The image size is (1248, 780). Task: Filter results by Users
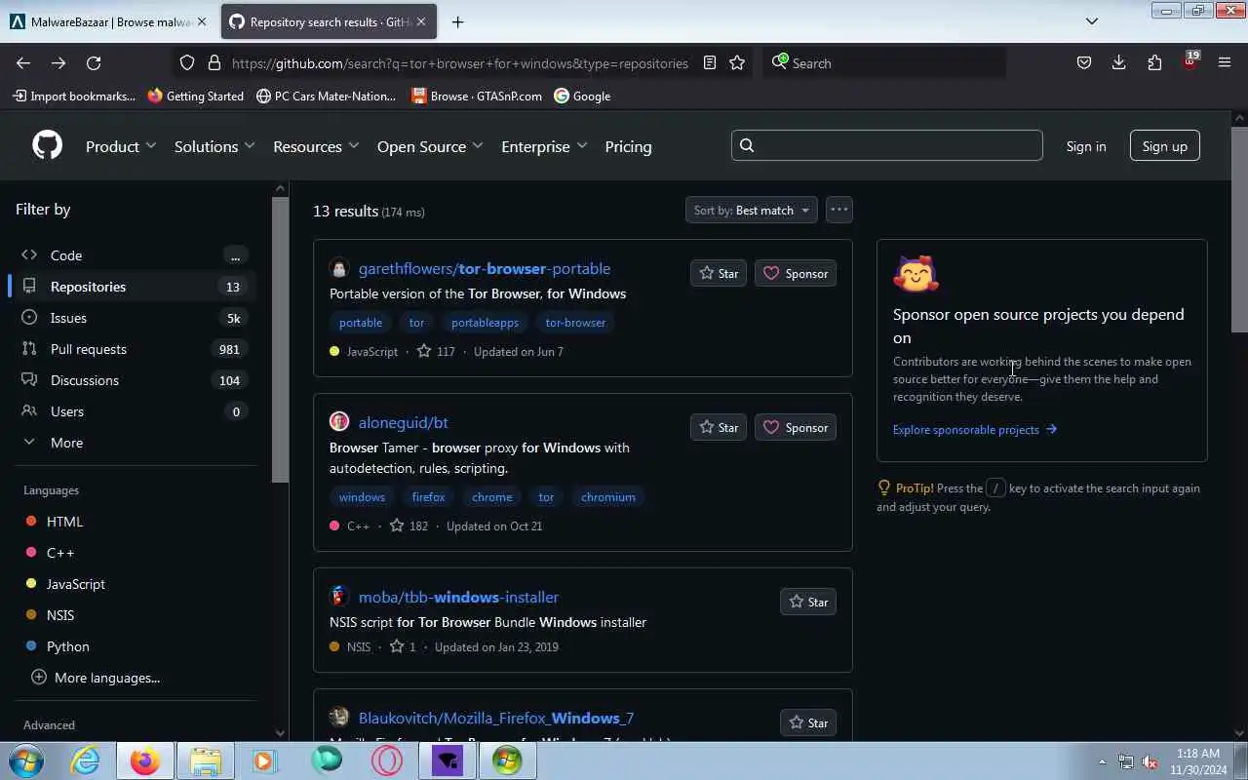coord(133,411)
